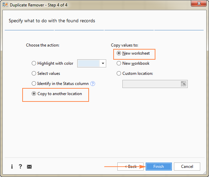The height and width of the screenshot is (177, 209).
Task: Enable the Custom location option
Action: (x=119, y=73)
